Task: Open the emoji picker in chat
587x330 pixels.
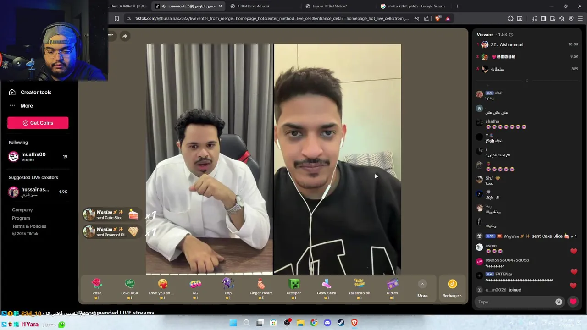Action: click(x=559, y=302)
